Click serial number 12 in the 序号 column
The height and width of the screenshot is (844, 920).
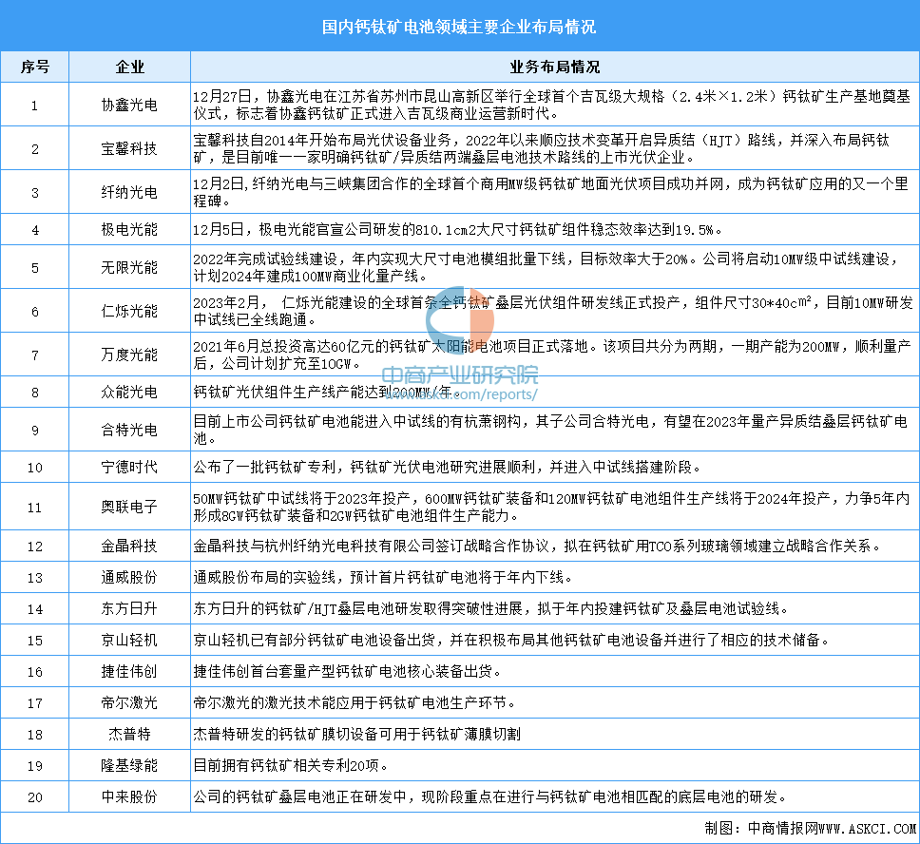34,547
